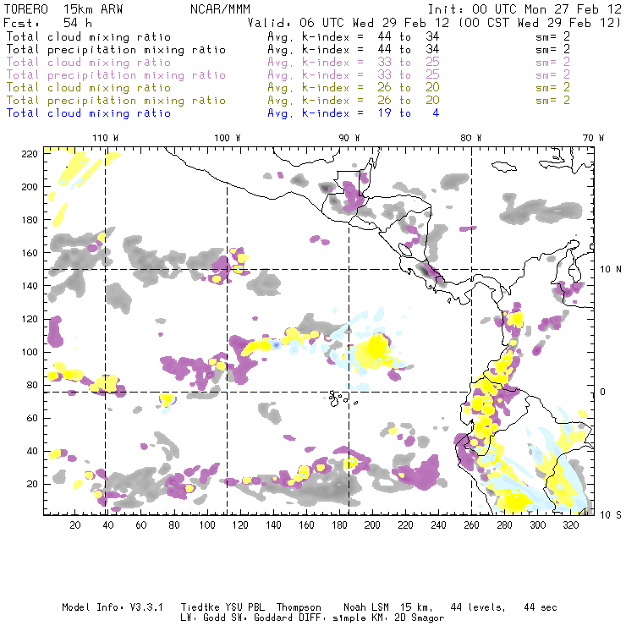The image size is (626, 626).
Task: Click the "NCAR/MMM" header label
Action: coord(220,9)
